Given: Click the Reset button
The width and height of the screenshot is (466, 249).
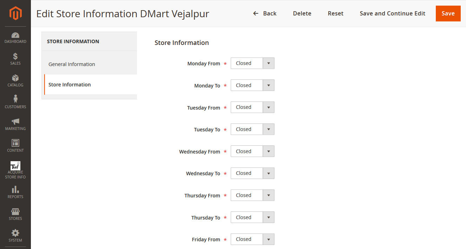Looking at the screenshot, I should [336, 13].
